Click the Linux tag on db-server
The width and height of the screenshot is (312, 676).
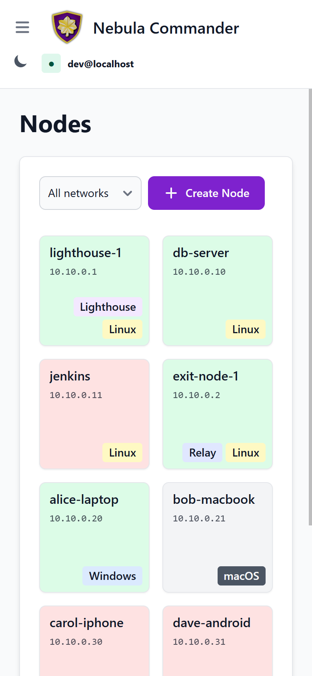pyautogui.click(x=246, y=329)
